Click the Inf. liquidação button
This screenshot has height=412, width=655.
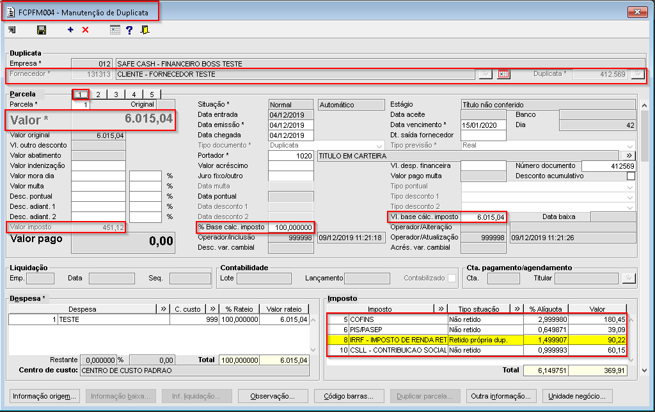(x=196, y=396)
